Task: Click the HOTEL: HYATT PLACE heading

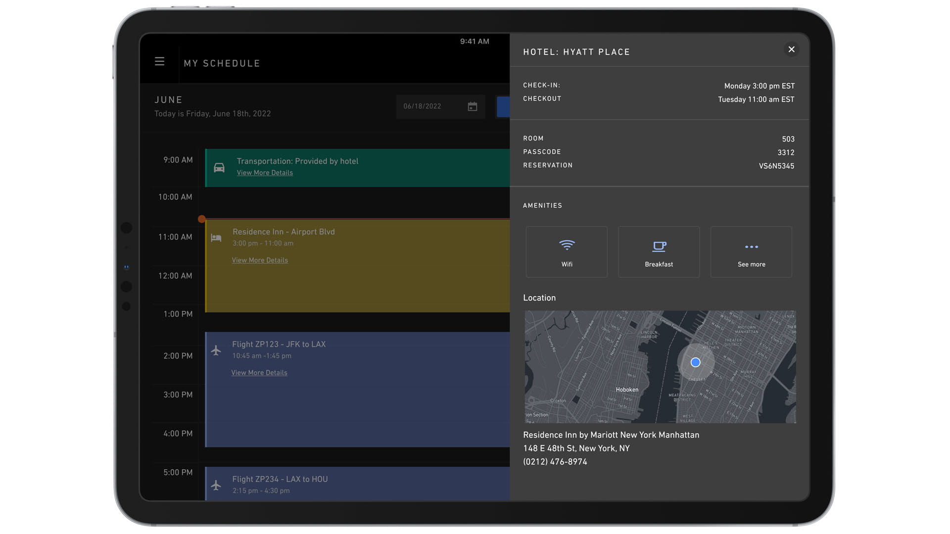Action: click(576, 52)
